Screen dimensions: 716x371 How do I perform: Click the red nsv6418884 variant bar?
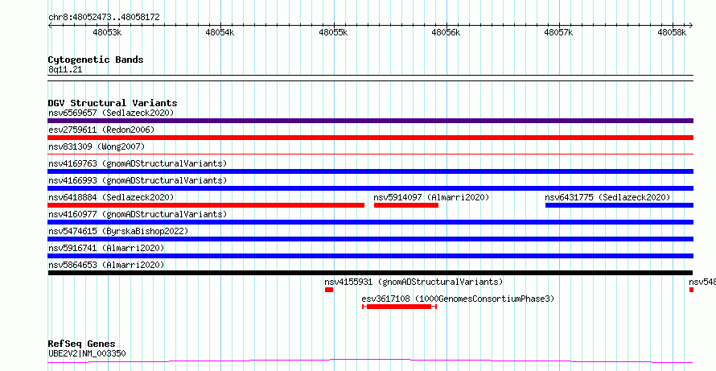(x=206, y=205)
